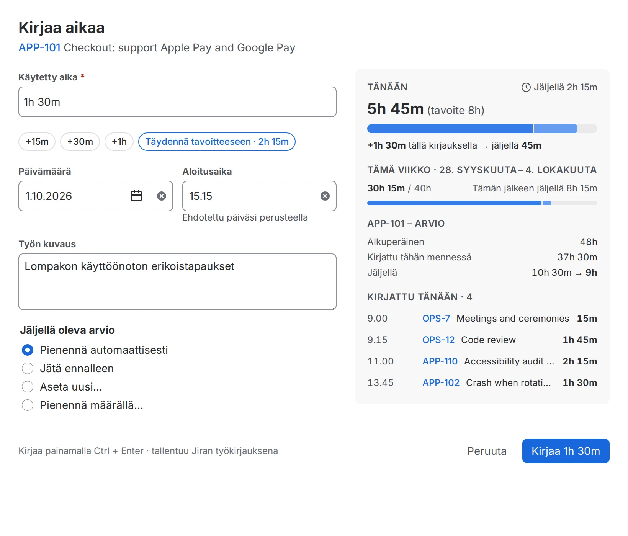Cancel with the Peruuta button
Viewport: 628px width, 536px height.
487,451
